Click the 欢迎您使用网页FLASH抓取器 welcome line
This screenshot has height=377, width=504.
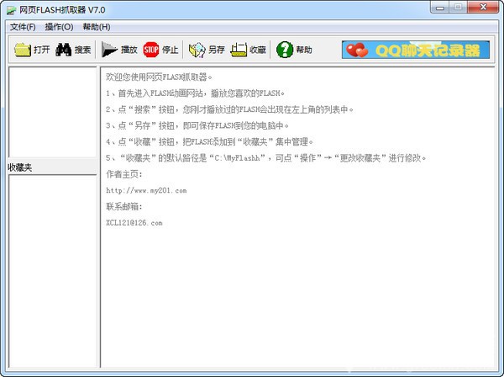[159, 77]
